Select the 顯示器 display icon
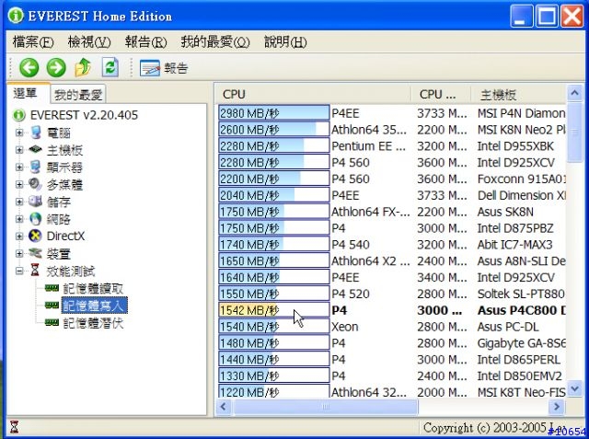Screen dimensions: 589x439 coord(35,167)
